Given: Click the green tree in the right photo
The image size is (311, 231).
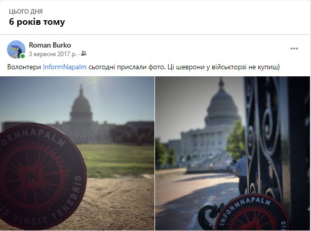Looking at the screenshot, I should (x=236, y=139).
